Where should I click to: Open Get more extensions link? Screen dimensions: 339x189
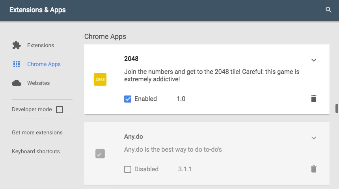(37, 132)
